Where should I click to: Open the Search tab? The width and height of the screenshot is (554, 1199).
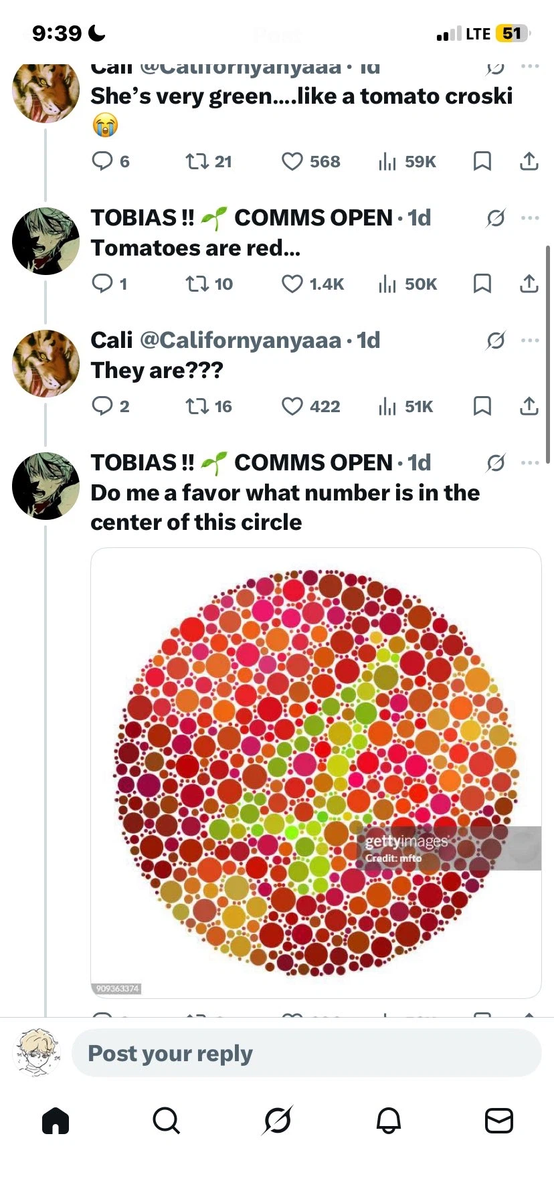(166, 1120)
